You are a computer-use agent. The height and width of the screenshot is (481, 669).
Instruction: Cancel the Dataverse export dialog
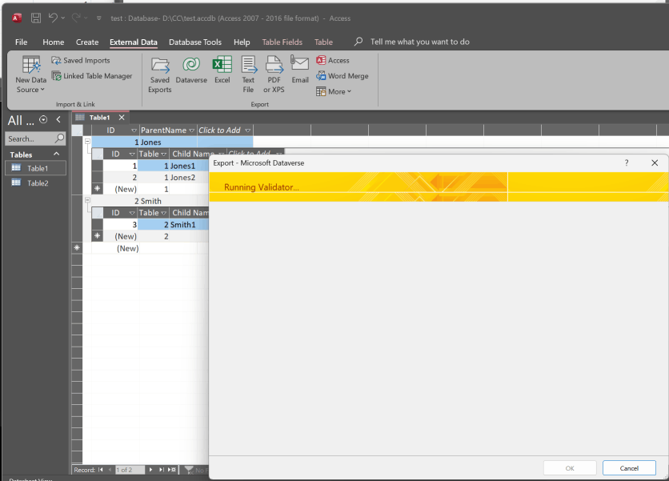(629, 468)
